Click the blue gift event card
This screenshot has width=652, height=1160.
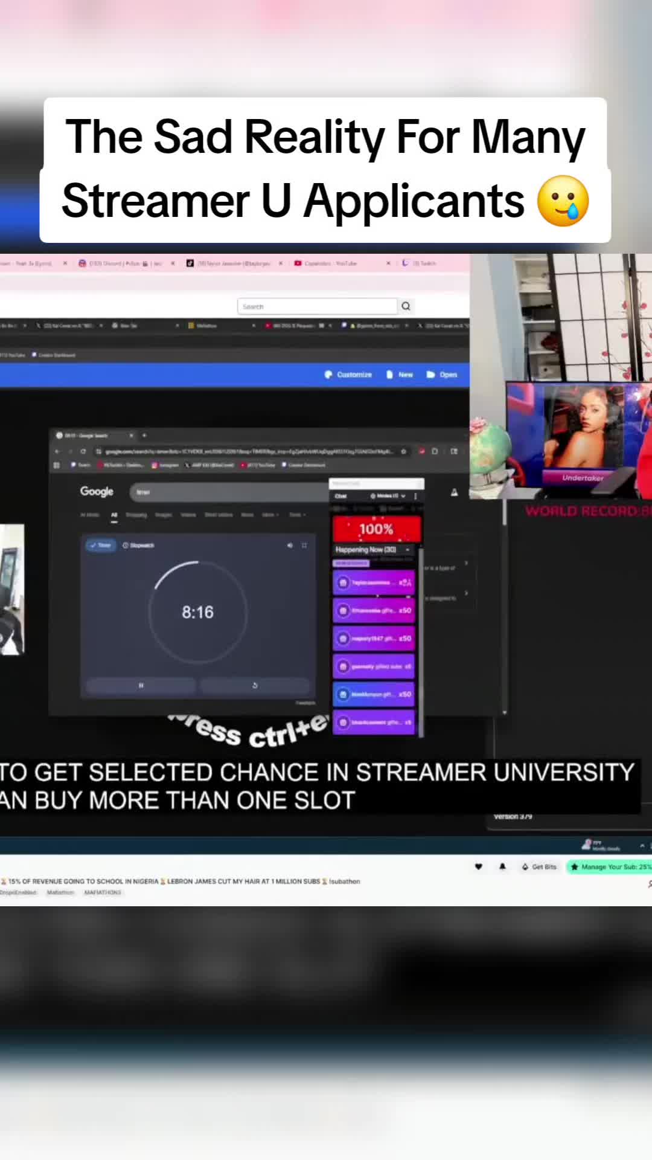374,694
